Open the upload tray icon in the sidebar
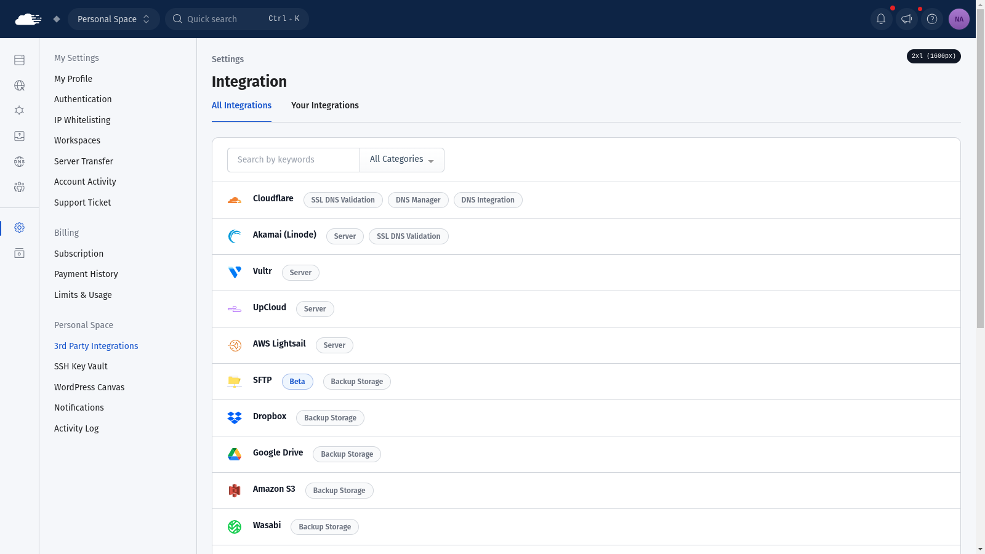 click(20, 136)
